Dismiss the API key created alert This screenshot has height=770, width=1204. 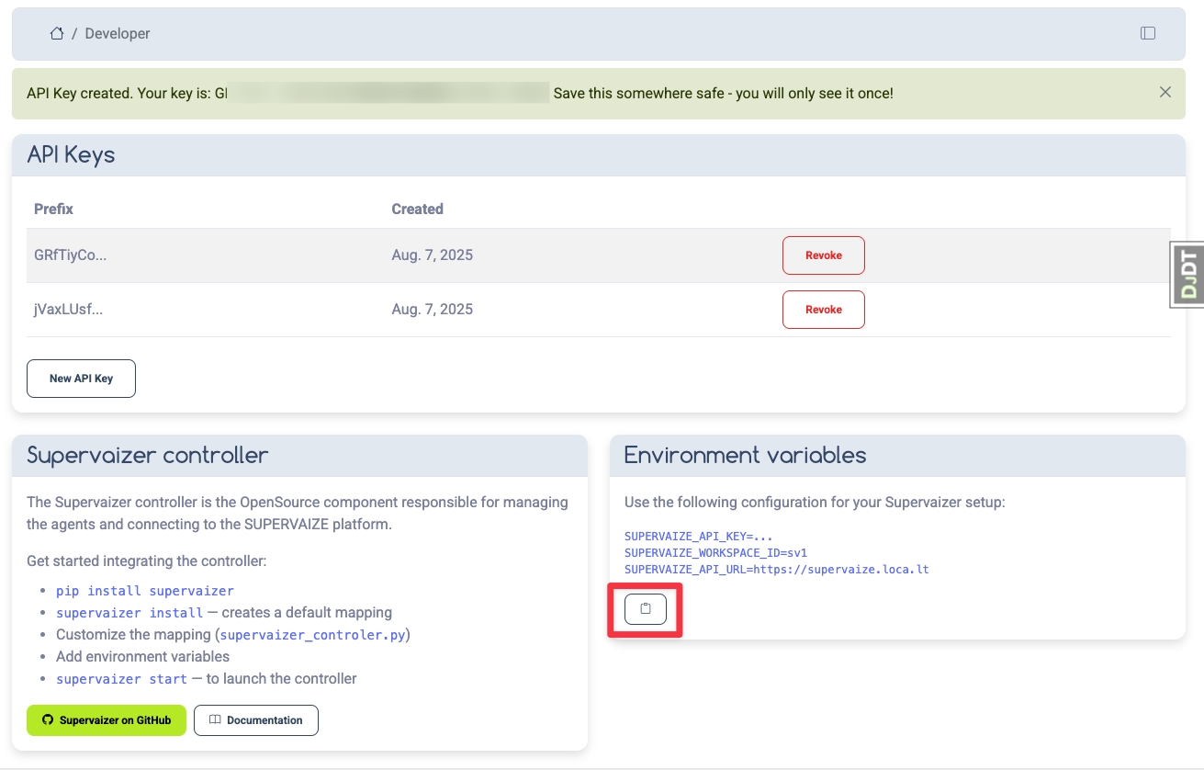[1165, 92]
